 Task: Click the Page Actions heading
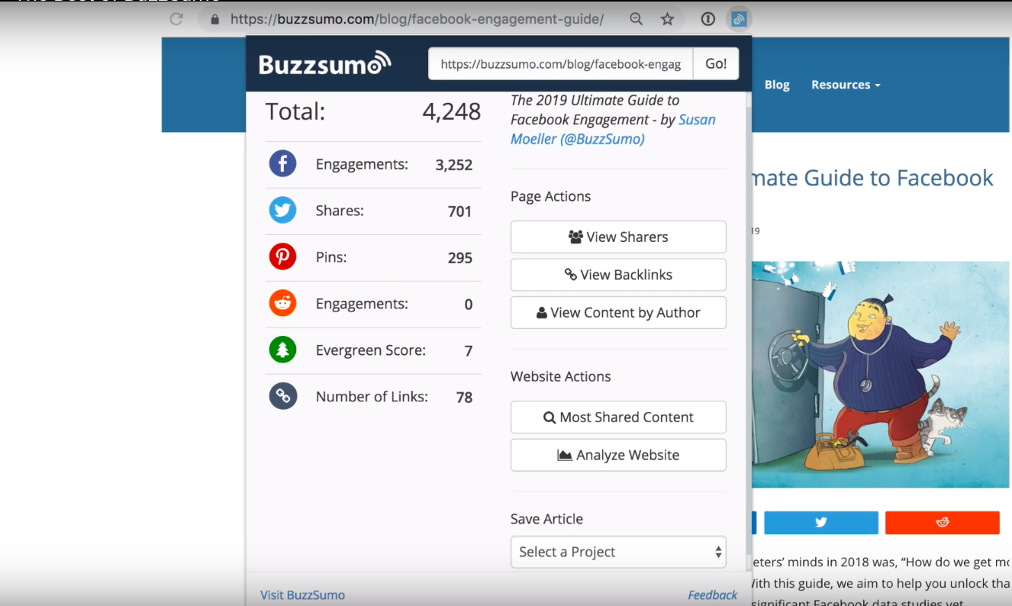click(x=550, y=196)
